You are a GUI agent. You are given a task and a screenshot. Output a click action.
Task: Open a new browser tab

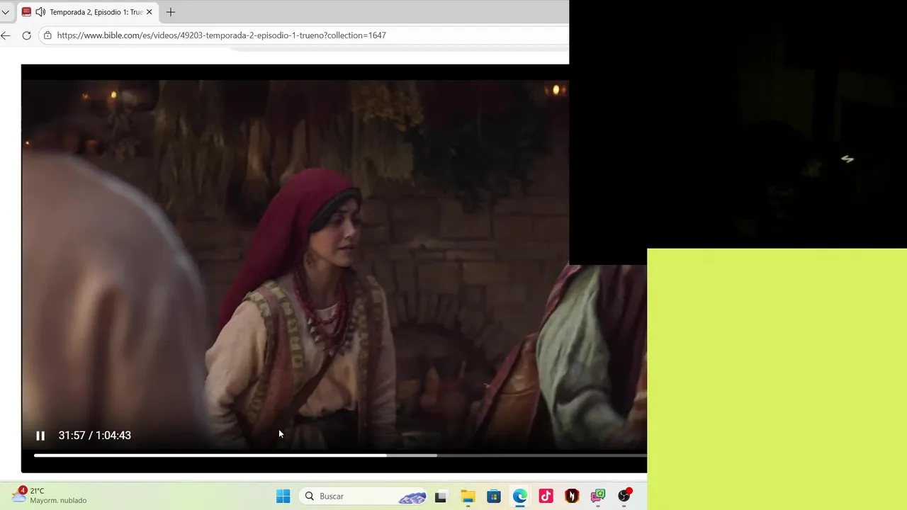pos(171,12)
